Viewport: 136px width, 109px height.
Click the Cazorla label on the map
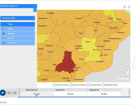(x=50, y=52)
